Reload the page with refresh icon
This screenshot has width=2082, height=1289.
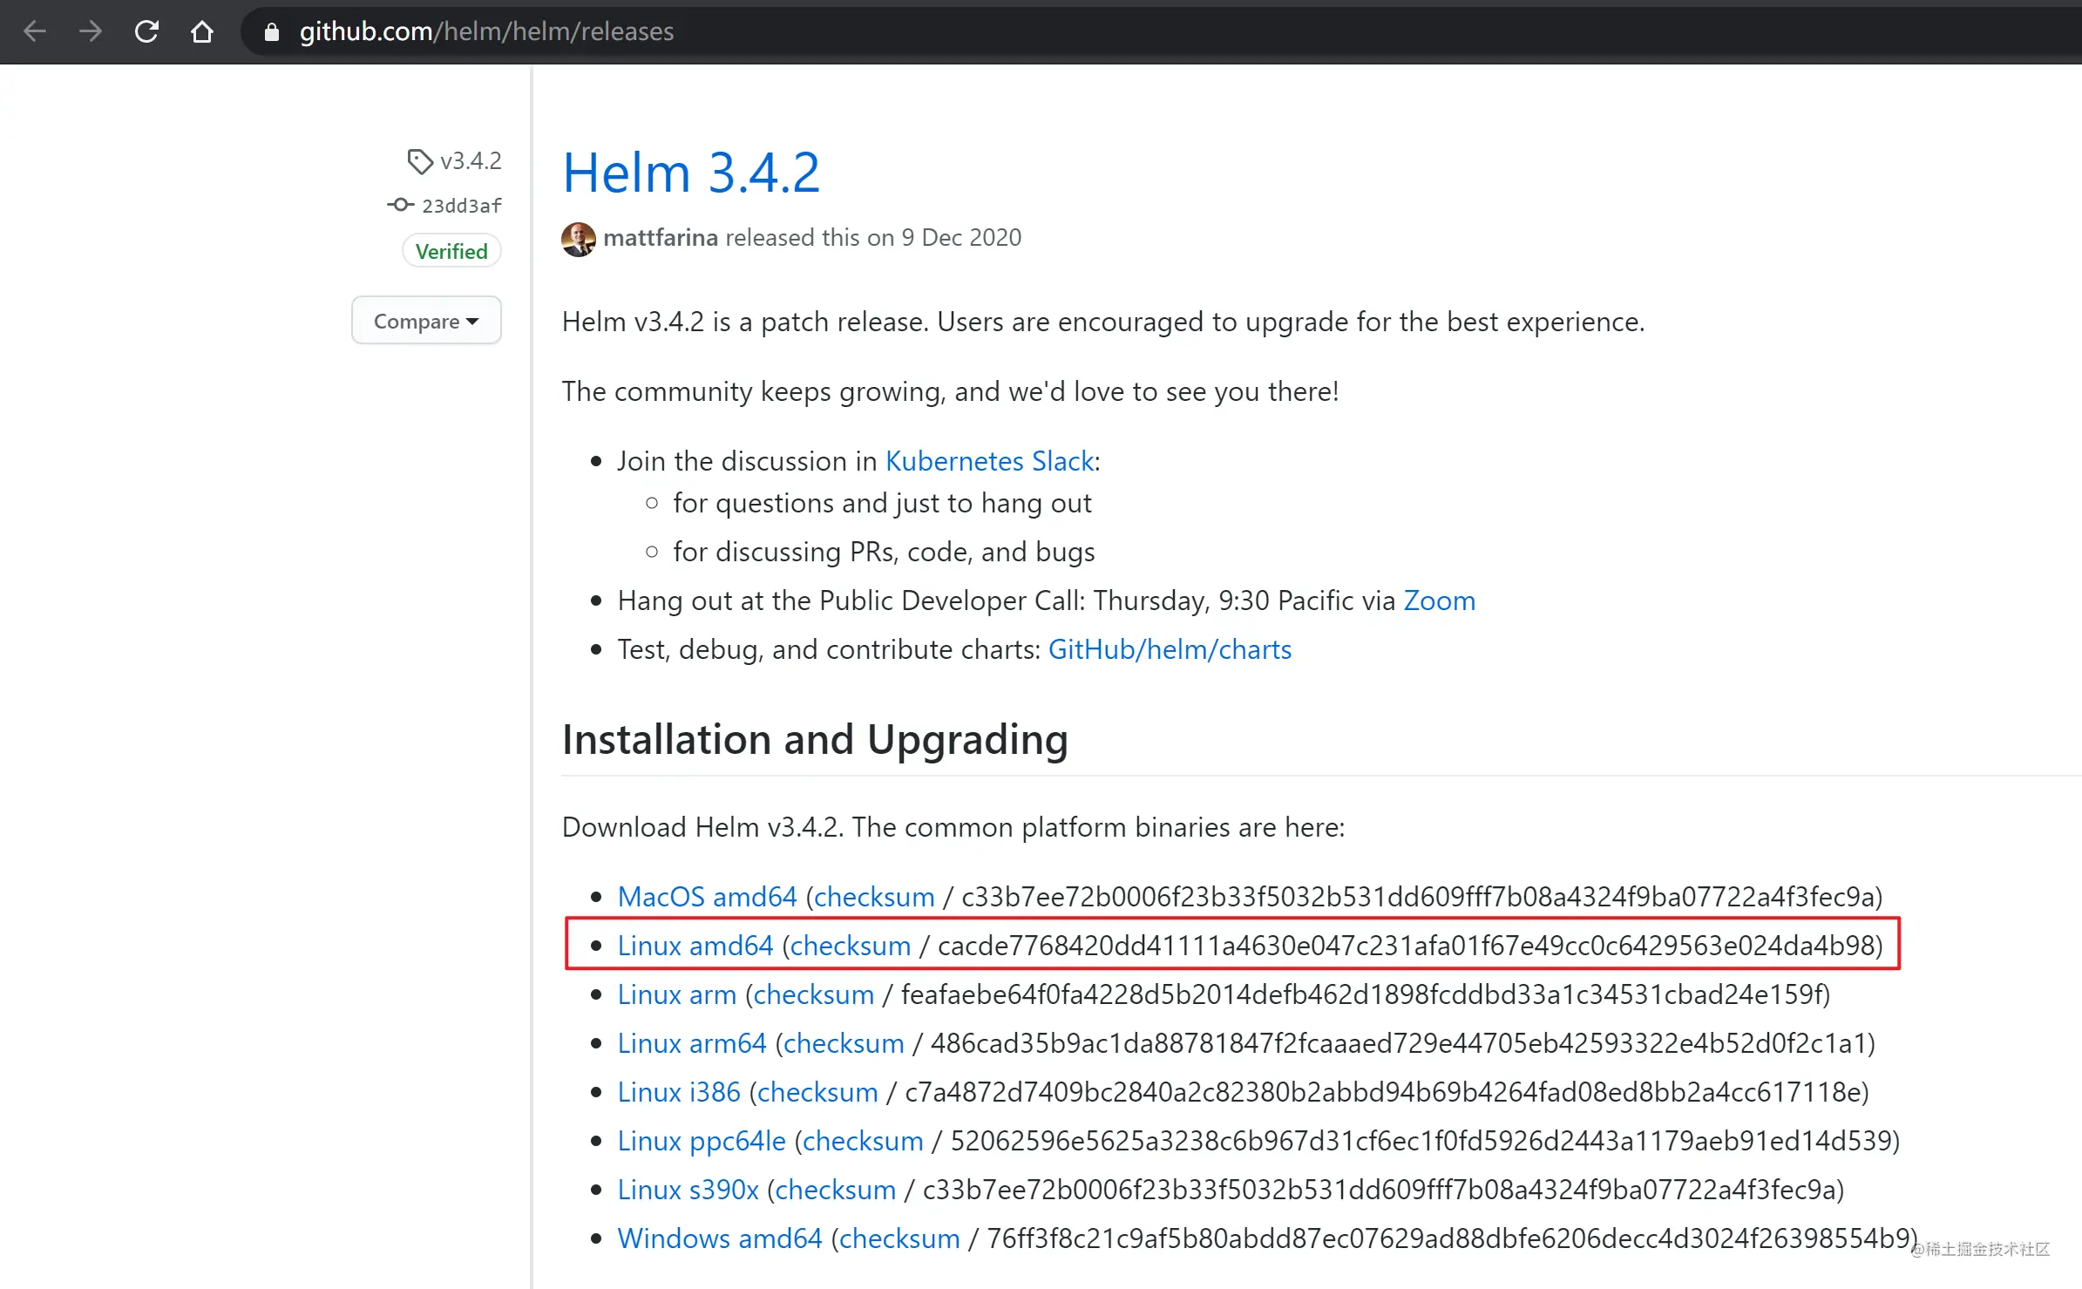(x=146, y=31)
